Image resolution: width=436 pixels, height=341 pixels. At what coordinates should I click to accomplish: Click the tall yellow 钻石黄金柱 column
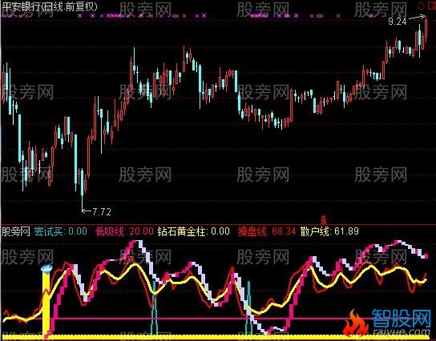[x=46, y=303]
